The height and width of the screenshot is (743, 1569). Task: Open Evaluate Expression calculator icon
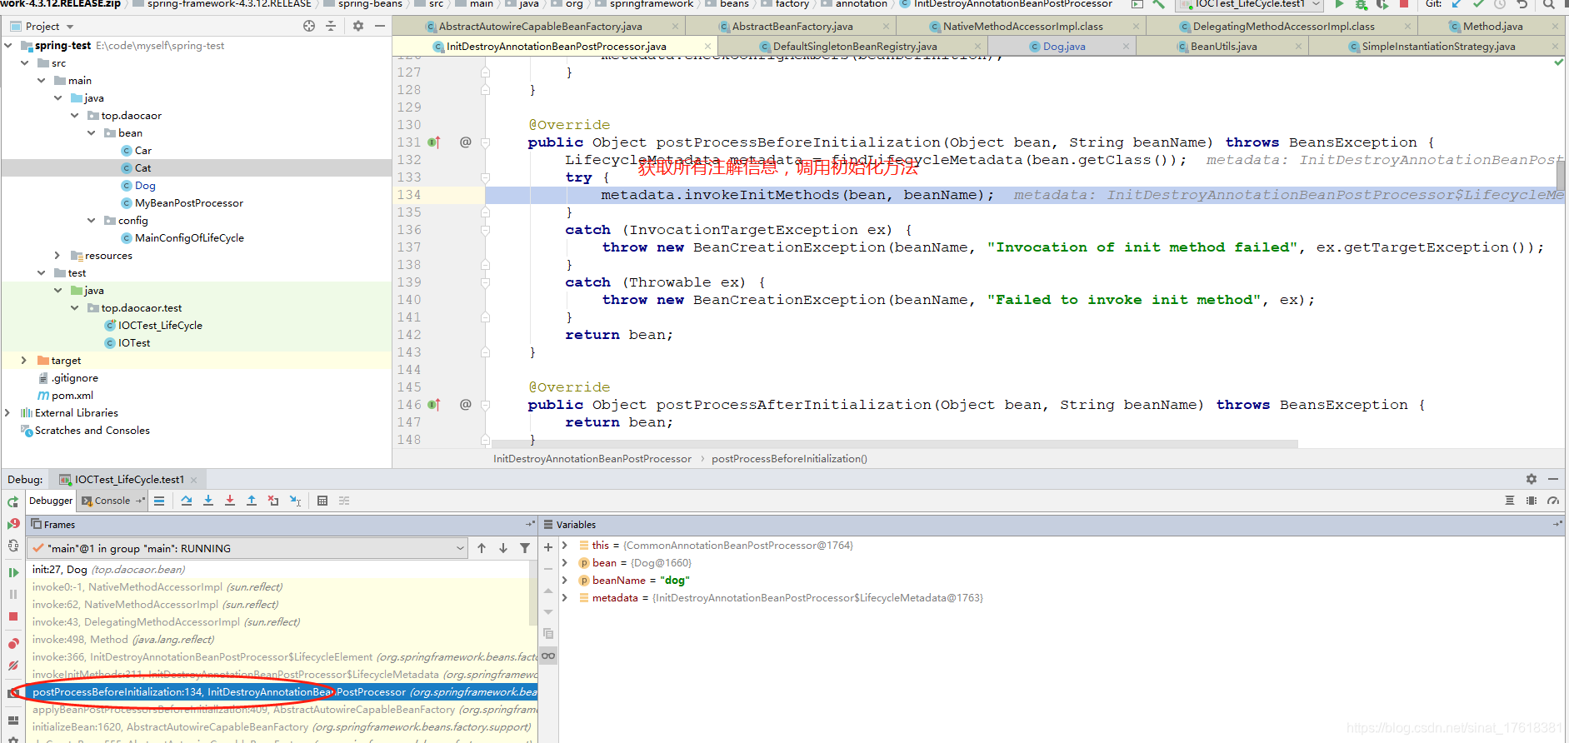322,501
